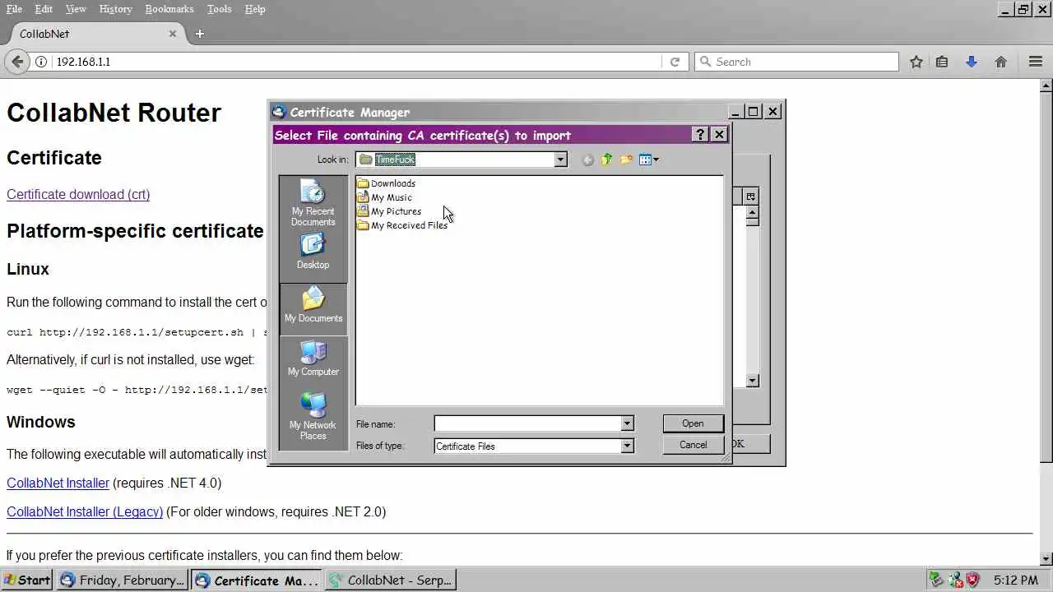Screen dimensions: 1053x592
Task: Go back in browser with back arrow
Action: point(17,62)
